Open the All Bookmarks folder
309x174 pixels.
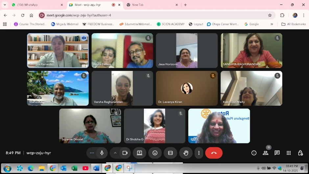tap(294, 24)
